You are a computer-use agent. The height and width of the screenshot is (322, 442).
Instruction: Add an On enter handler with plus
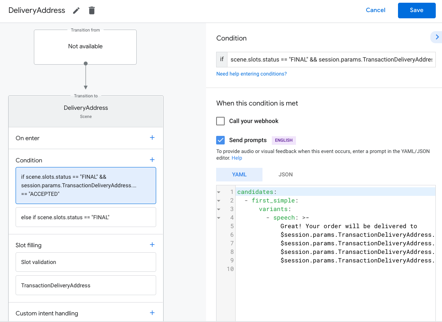tap(152, 137)
